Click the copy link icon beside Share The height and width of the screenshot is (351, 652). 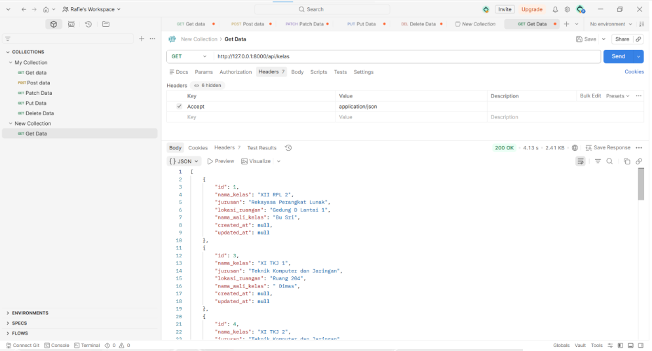point(638,39)
